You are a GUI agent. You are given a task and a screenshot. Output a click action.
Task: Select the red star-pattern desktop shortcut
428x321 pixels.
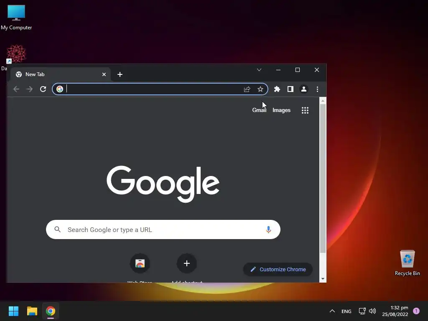pyautogui.click(x=16, y=54)
